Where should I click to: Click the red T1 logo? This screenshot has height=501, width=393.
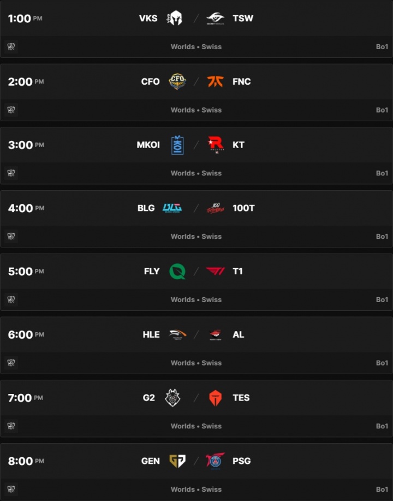coord(215,271)
